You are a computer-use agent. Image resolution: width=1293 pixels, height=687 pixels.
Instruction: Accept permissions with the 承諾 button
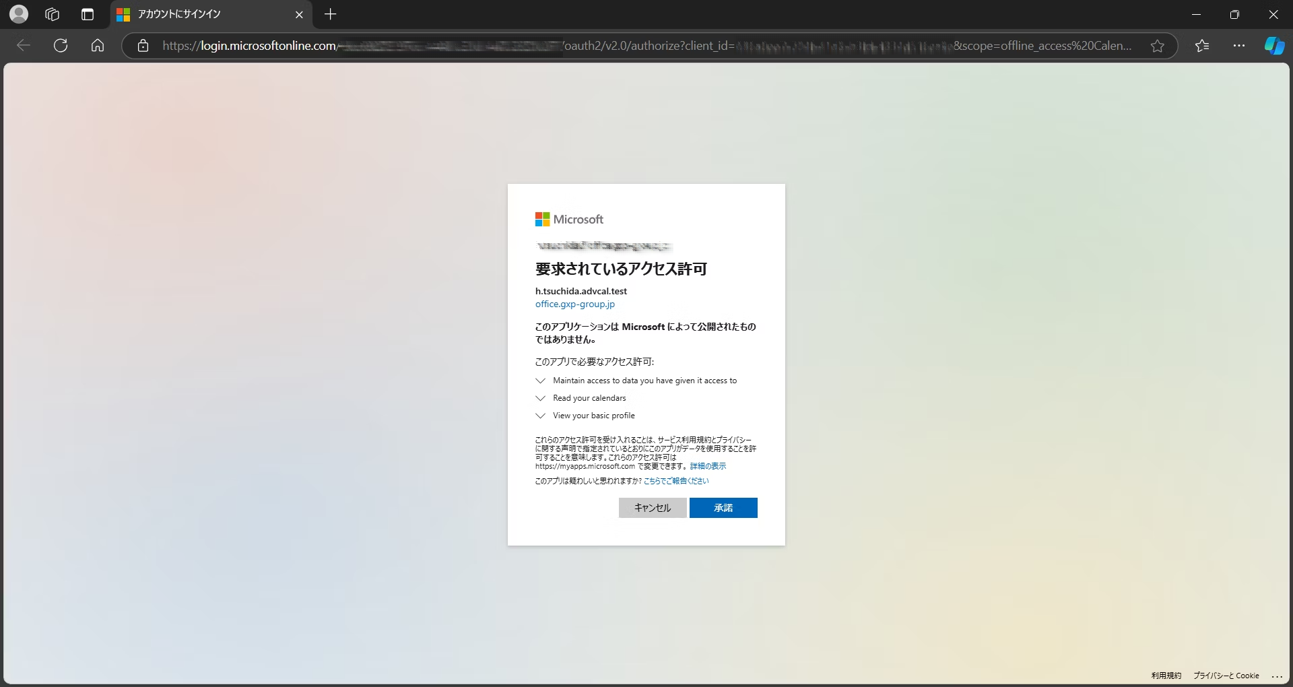coord(723,508)
